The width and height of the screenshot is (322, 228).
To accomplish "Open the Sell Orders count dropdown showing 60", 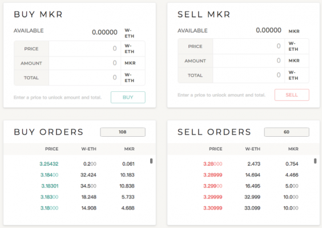I will click(287, 132).
